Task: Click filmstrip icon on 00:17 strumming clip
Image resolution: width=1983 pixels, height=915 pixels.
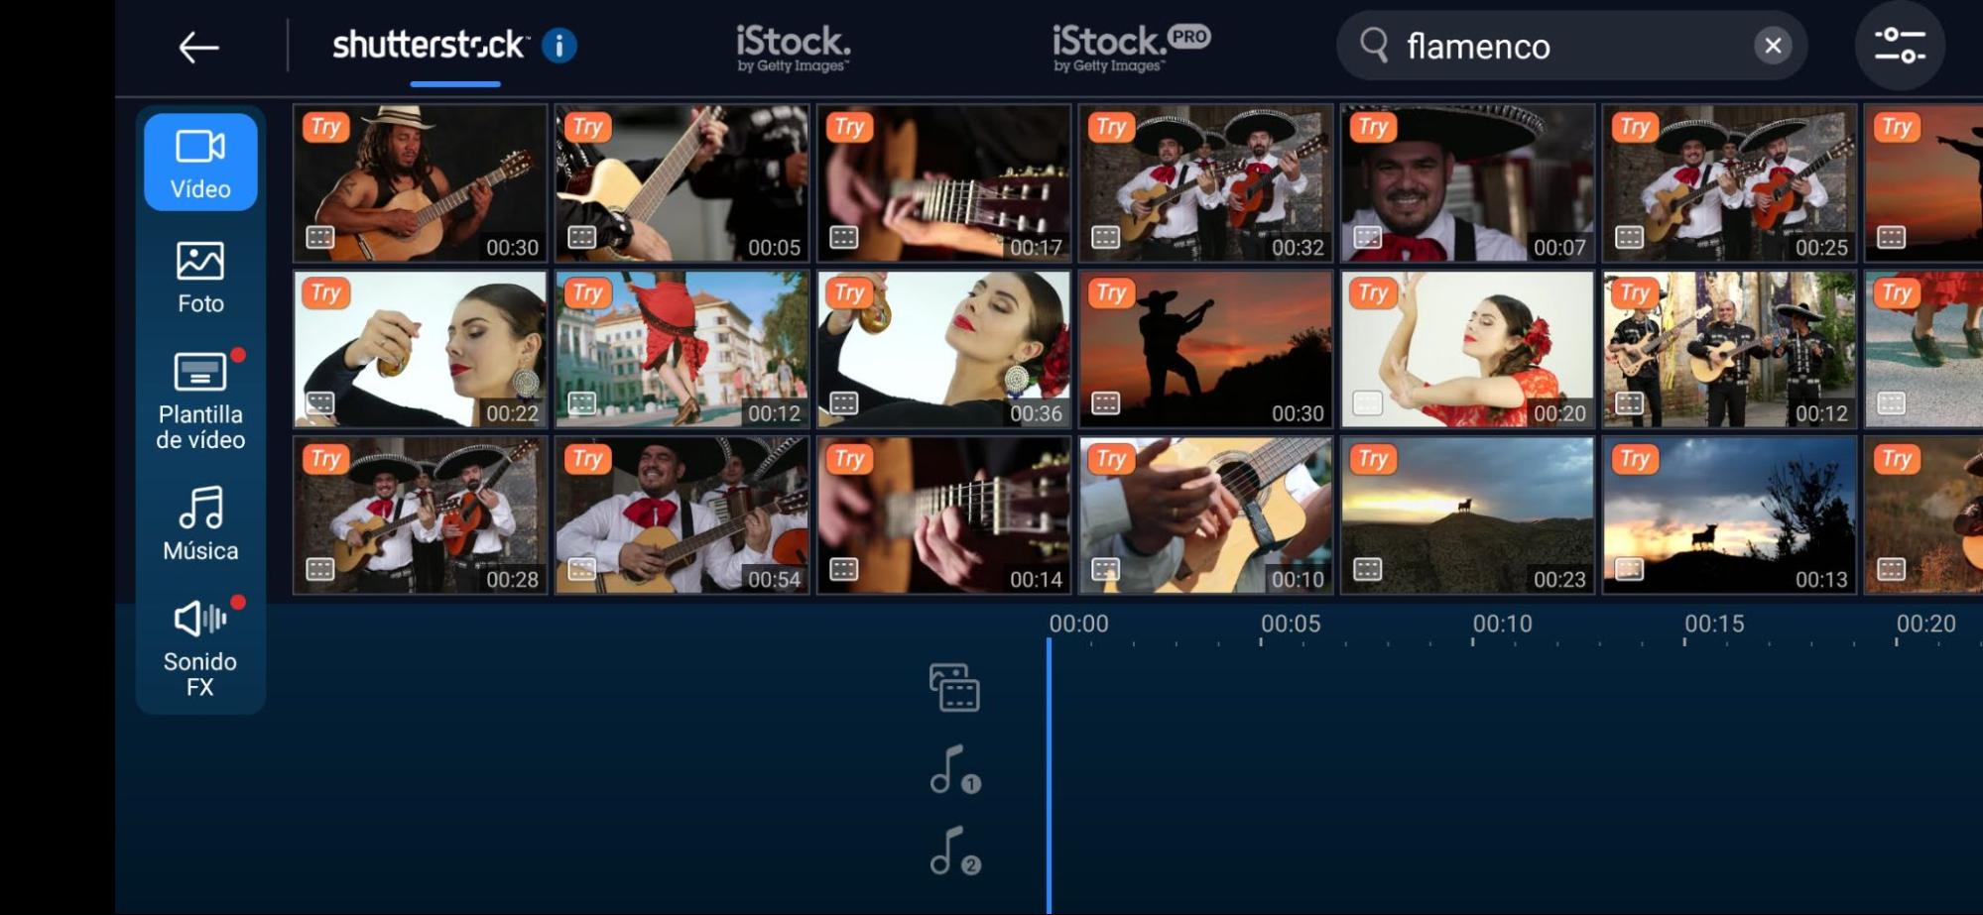Action: click(844, 237)
